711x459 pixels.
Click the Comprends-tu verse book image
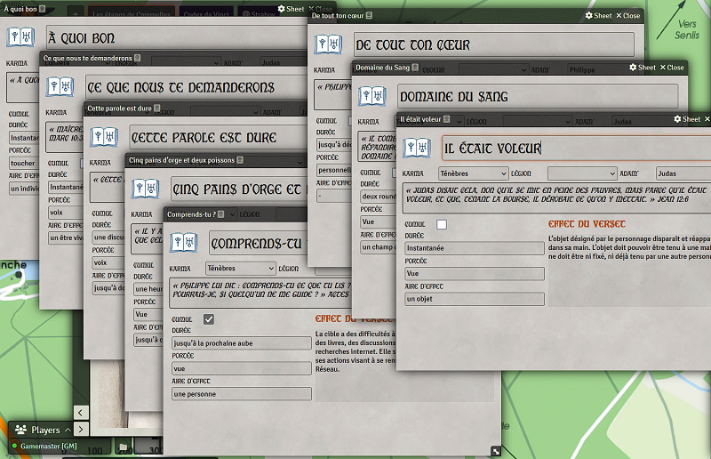[x=185, y=242]
